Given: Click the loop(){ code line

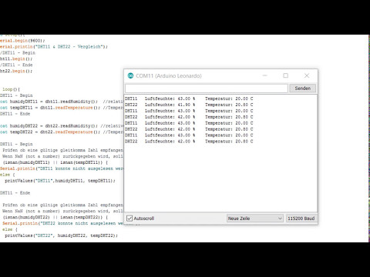Looking at the screenshot, I should pyautogui.click(x=11, y=89).
